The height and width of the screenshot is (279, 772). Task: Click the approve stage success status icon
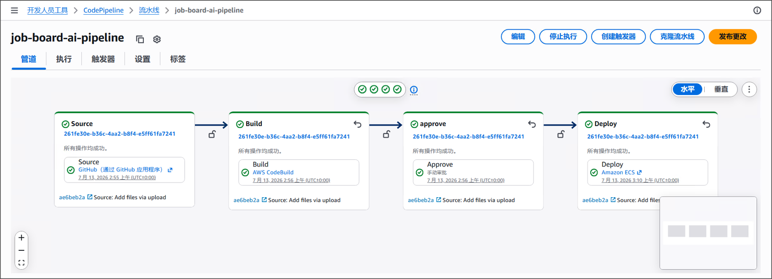coord(414,124)
